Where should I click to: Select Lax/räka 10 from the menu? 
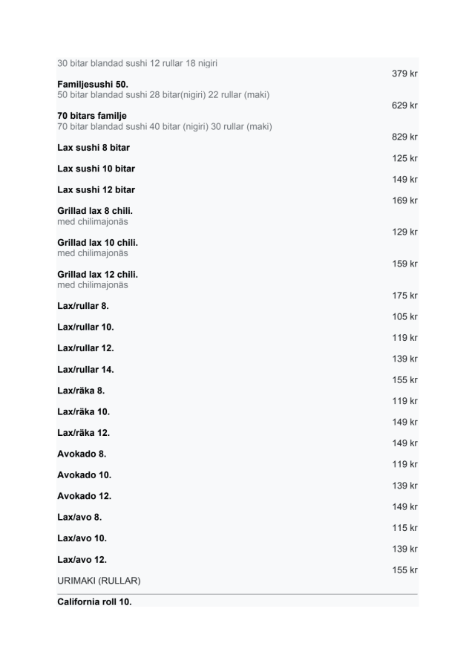[83, 411]
